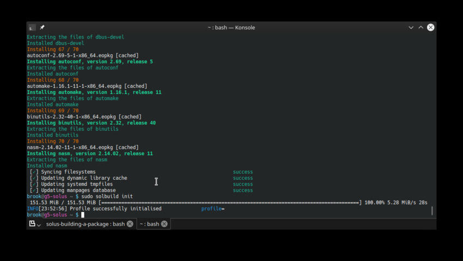Click success status beside Updating manpages database
The image size is (463, 261).
(243, 190)
